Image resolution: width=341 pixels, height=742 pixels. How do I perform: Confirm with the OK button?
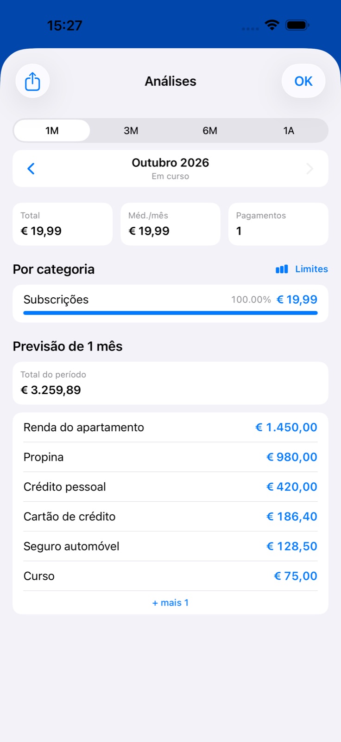[303, 81]
